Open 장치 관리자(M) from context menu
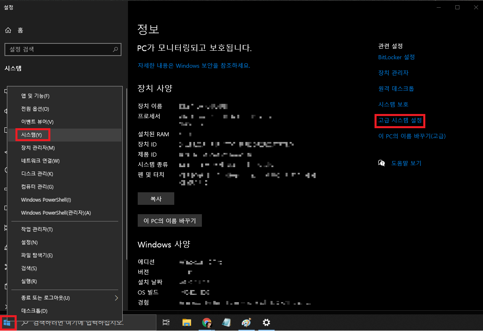This screenshot has width=483, height=331. click(65, 148)
